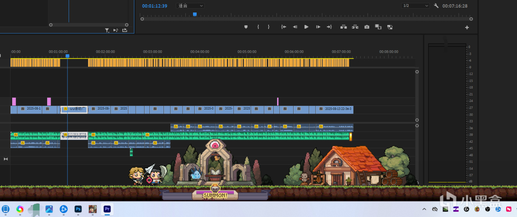Screen dimensions: 517x217
Task: Open the first blue taskbar app icon
Action: (6, 209)
